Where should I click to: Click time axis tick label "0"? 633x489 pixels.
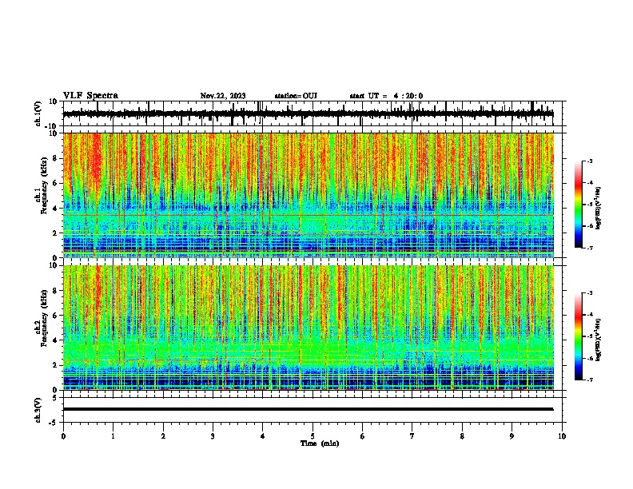63,436
